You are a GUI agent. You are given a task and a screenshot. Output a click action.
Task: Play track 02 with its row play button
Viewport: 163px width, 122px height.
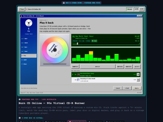(x=138, y=80)
